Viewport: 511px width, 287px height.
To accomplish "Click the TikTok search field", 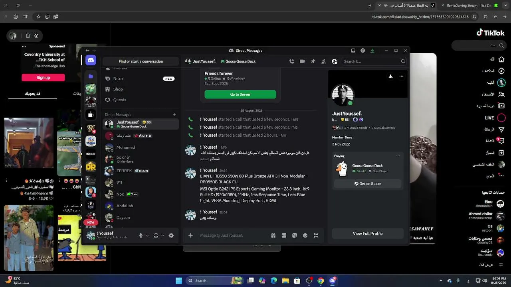I will [x=478, y=45].
